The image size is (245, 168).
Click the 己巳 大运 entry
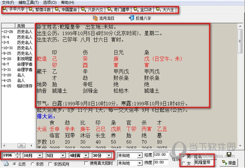coord(101,129)
